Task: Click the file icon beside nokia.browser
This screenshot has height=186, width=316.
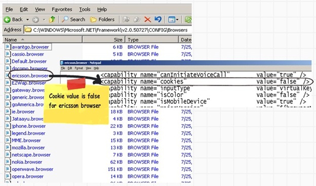Action: pyautogui.click(x=8, y=162)
